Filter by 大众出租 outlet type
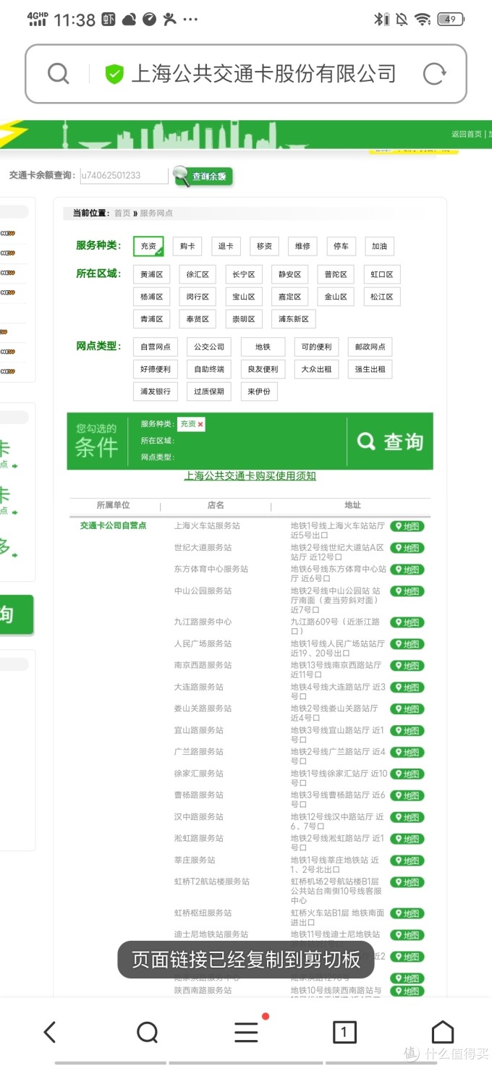 [x=316, y=369]
